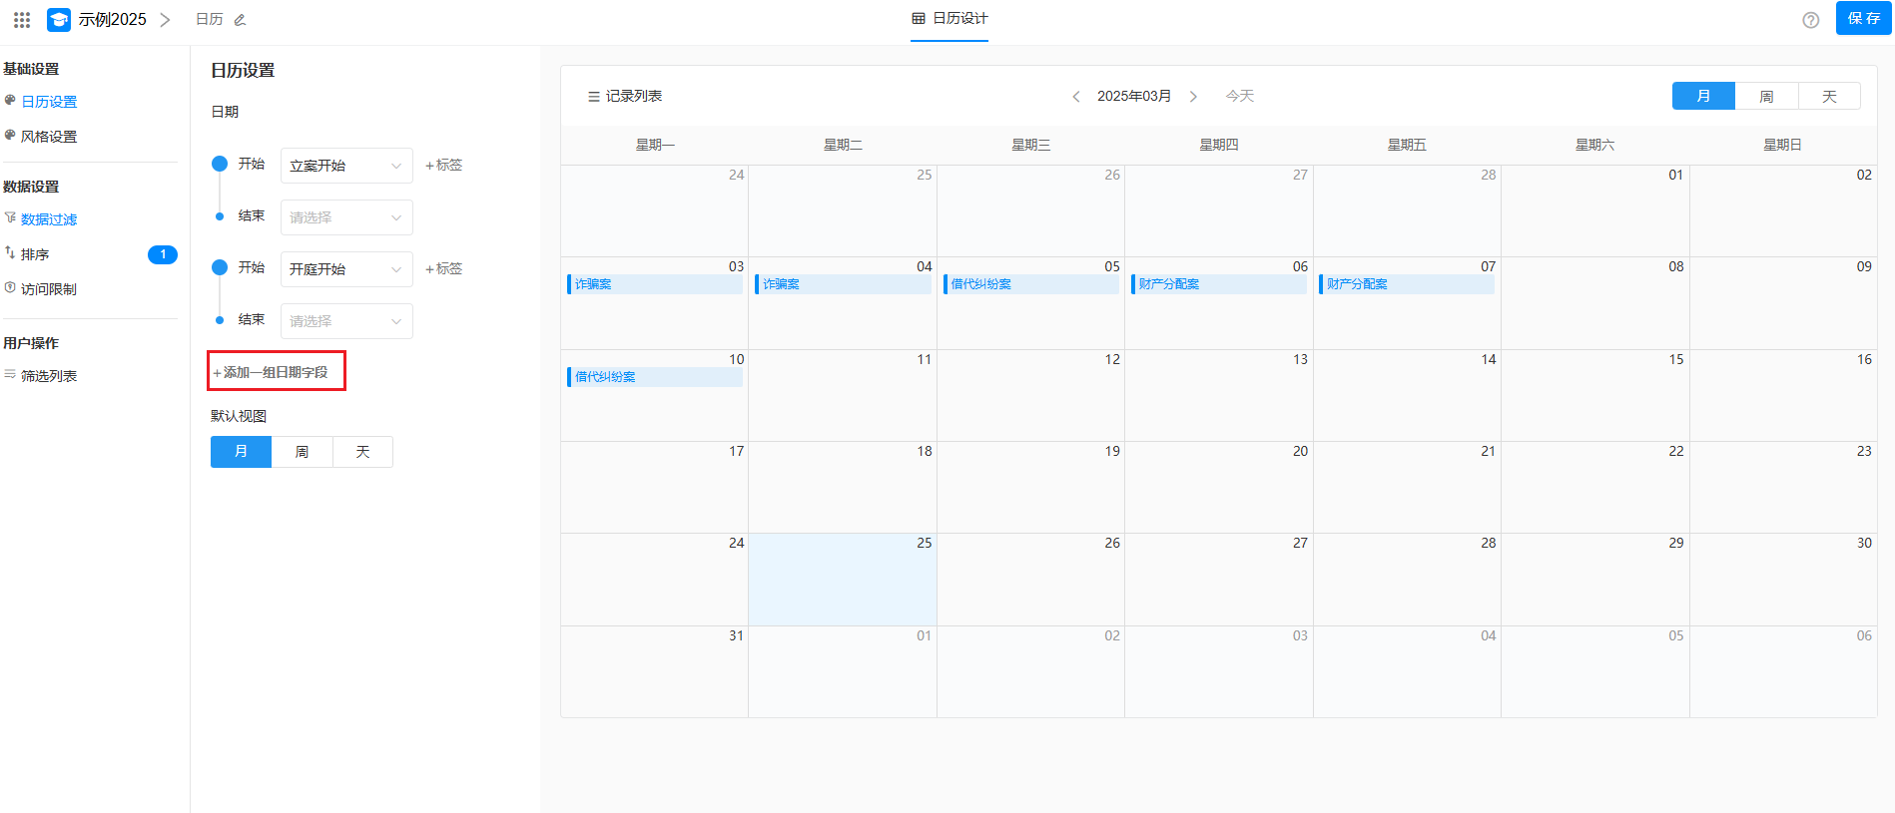This screenshot has height=813, width=1895.
Task: Go to previous month with left arrow
Action: [x=1075, y=97]
